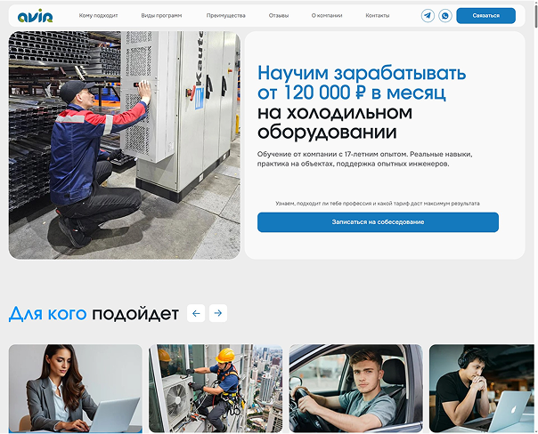Image resolution: width=538 pixels, height=434 pixels.
Task: Click the 'Для кого подойдет' heading
Action: tap(94, 314)
